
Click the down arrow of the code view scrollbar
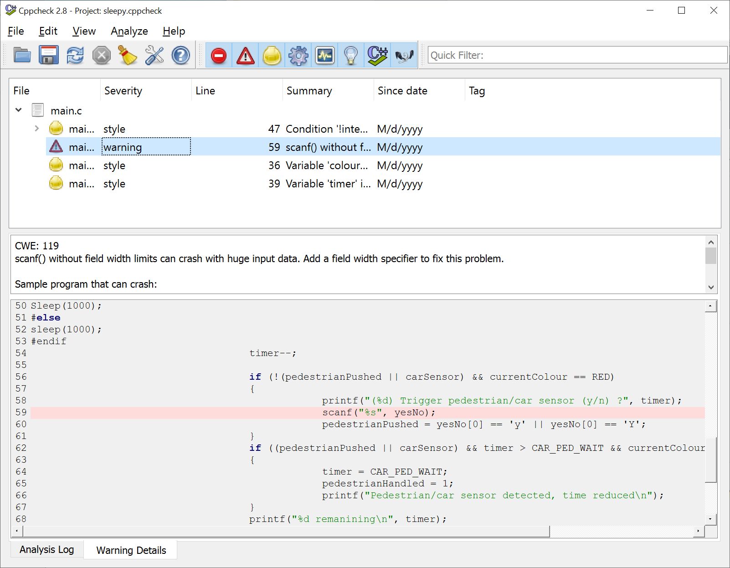(710, 519)
